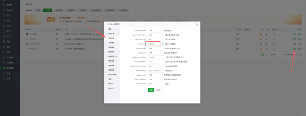Open the 设置 gear sidebar icon
Screen dimensions: 306x116
4,73
